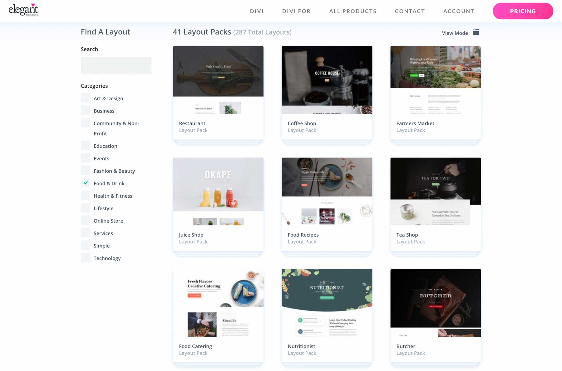Switch layout display using View Mode icon
Image resolution: width=562 pixels, height=371 pixels.
(476, 32)
